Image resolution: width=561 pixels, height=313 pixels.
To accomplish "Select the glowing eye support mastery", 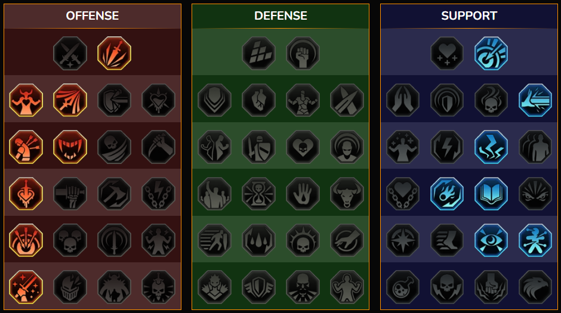I will click(x=491, y=240).
